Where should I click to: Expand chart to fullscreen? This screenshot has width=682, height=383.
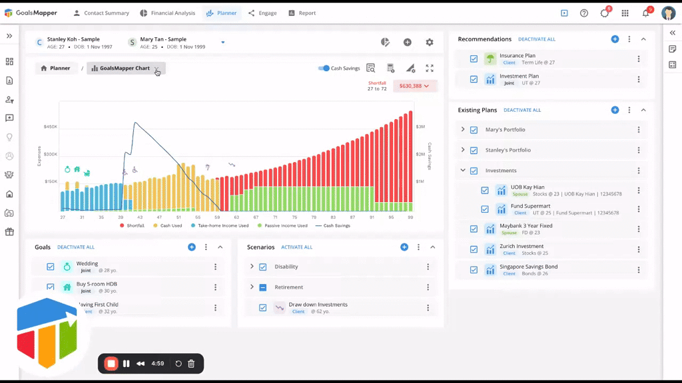(x=430, y=68)
